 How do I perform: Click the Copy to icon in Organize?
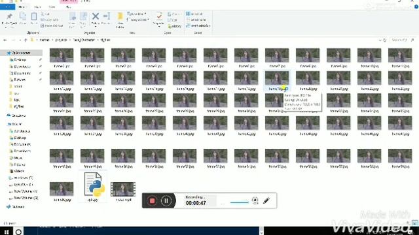point(83,16)
